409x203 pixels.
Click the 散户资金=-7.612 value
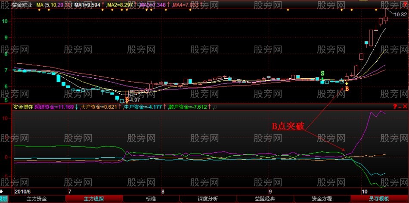coord(188,107)
